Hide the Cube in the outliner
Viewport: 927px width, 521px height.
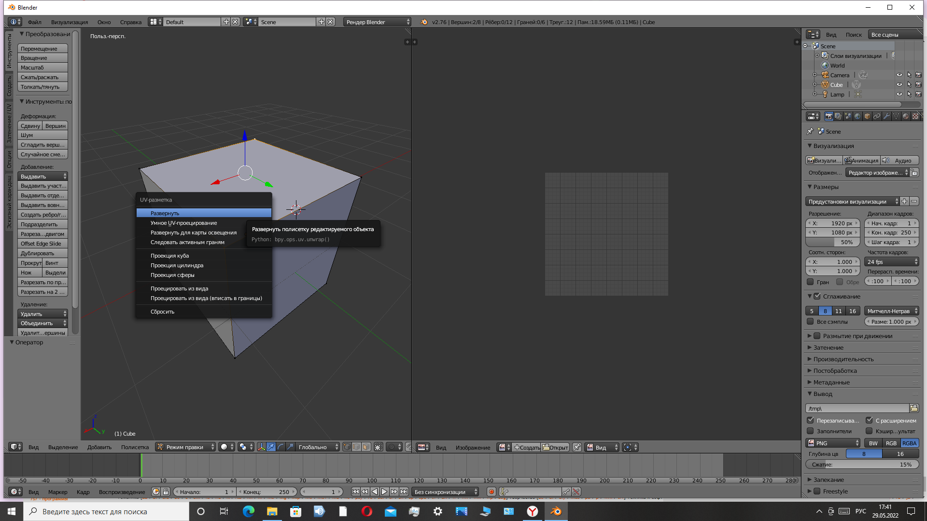[x=899, y=84]
